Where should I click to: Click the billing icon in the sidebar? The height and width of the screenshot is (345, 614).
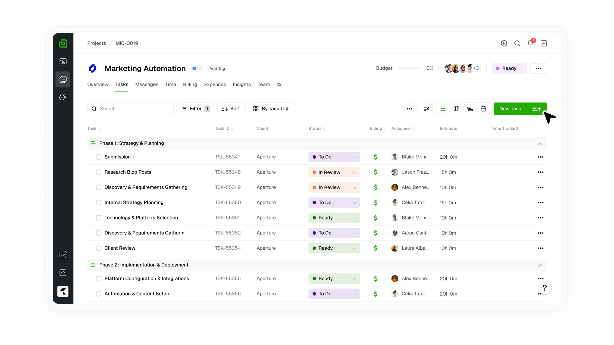click(63, 97)
